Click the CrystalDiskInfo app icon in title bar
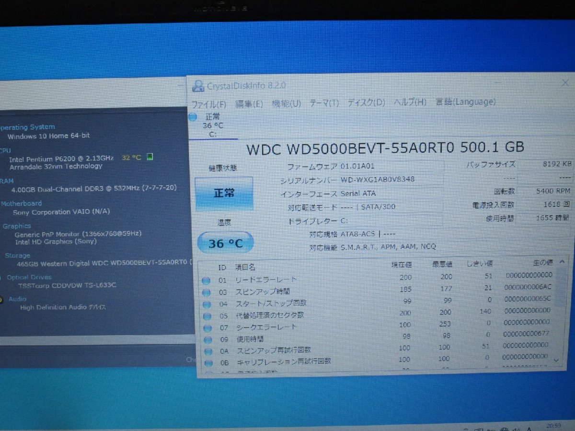575x431 pixels. pyautogui.click(x=197, y=86)
